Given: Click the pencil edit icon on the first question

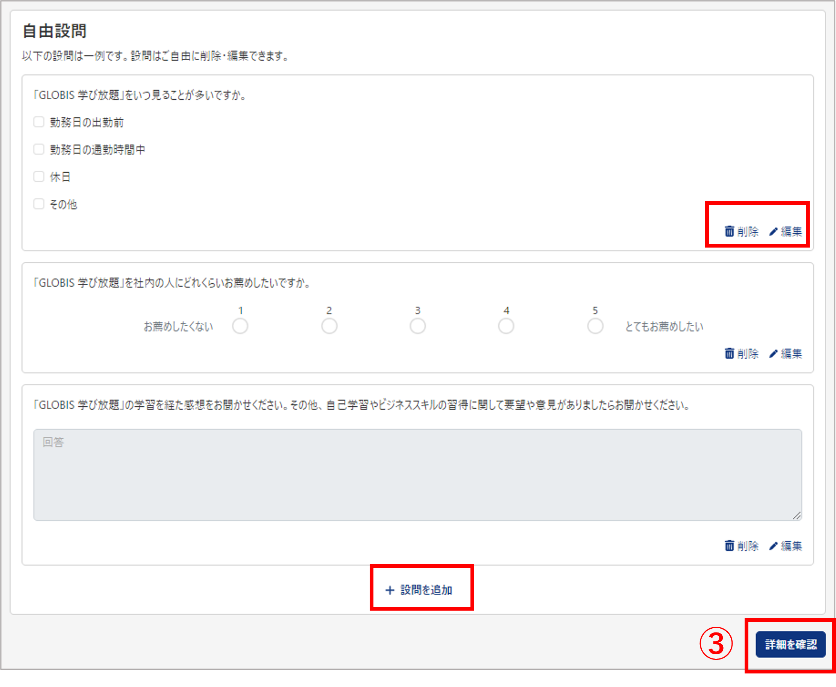Looking at the screenshot, I should click(x=774, y=231).
